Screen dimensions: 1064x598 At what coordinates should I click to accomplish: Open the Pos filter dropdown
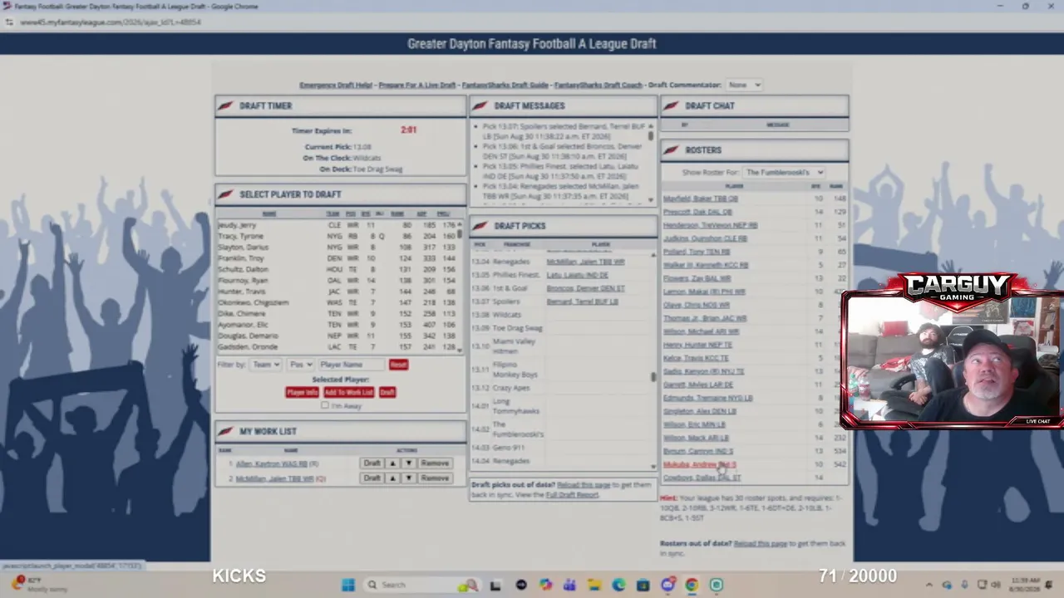pyautogui.click(x=300, y=365)
